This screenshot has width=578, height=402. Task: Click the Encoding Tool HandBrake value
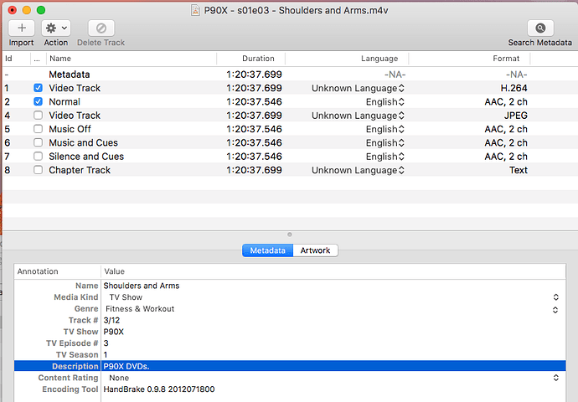[159, 389]
